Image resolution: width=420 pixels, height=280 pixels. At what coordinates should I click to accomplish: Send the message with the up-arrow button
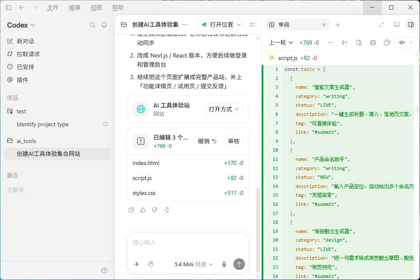tap(239, 264)
